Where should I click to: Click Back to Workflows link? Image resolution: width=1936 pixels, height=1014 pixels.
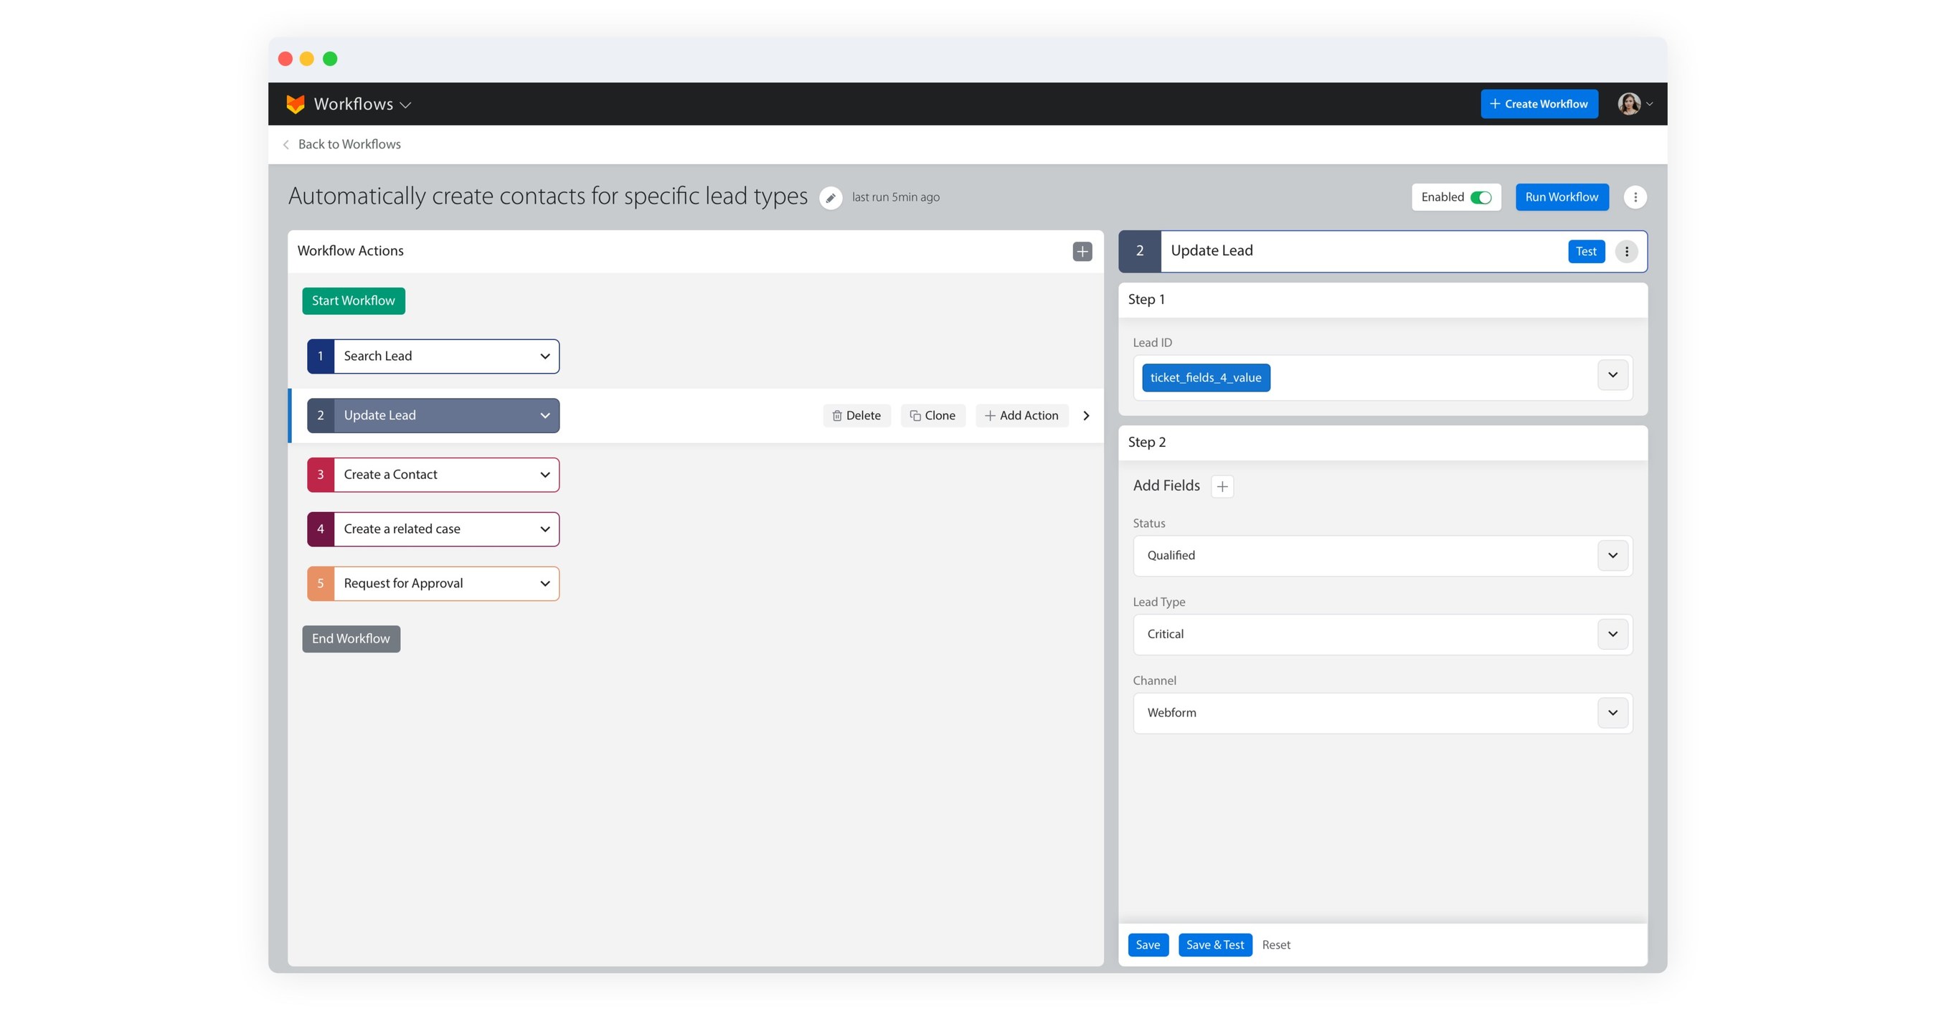tap(349, 143)
